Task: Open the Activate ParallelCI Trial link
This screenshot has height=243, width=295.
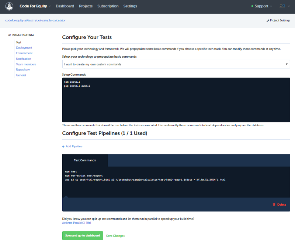Action: coord(77,223)
